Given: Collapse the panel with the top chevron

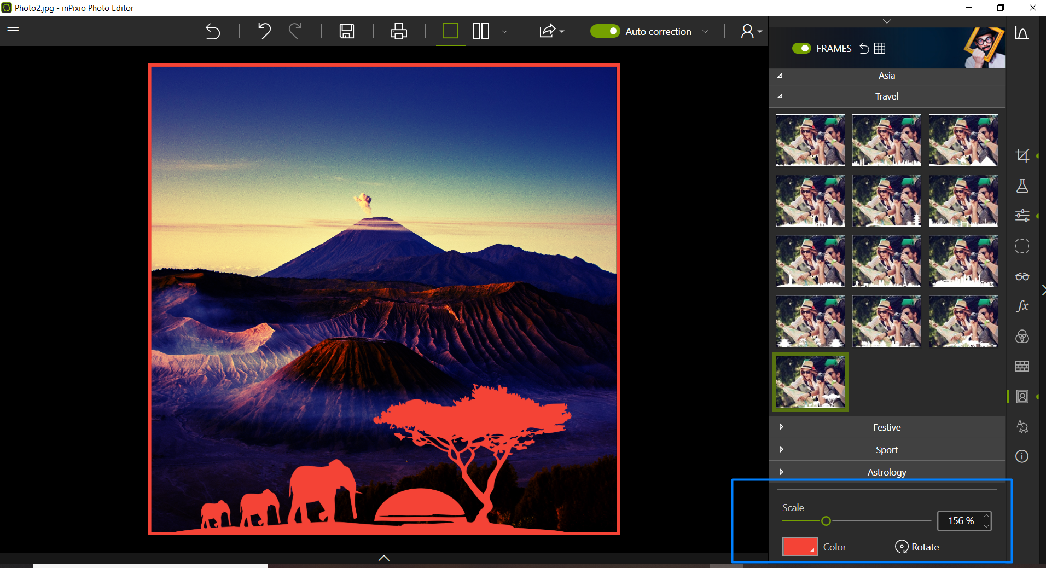Looking at the screenshot, I should pos(887,21).
